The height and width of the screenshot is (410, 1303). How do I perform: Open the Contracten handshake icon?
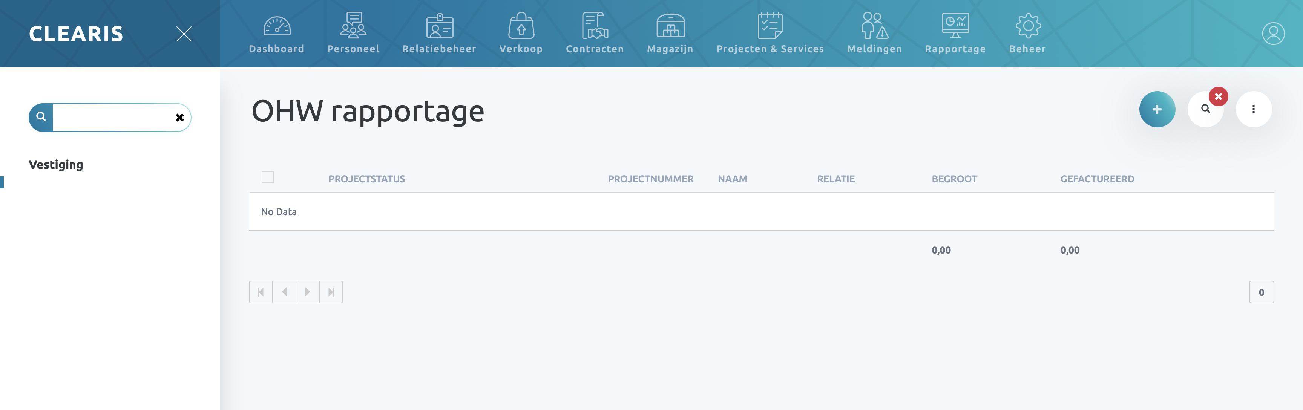(594, 26)
